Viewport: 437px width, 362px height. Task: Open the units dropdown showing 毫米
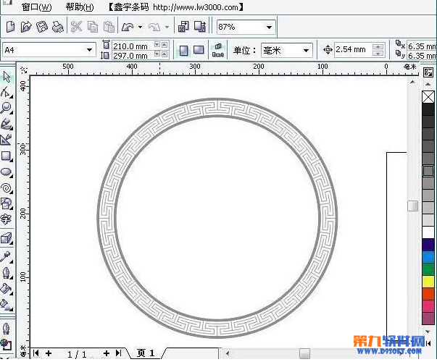(x=306, y=51)
